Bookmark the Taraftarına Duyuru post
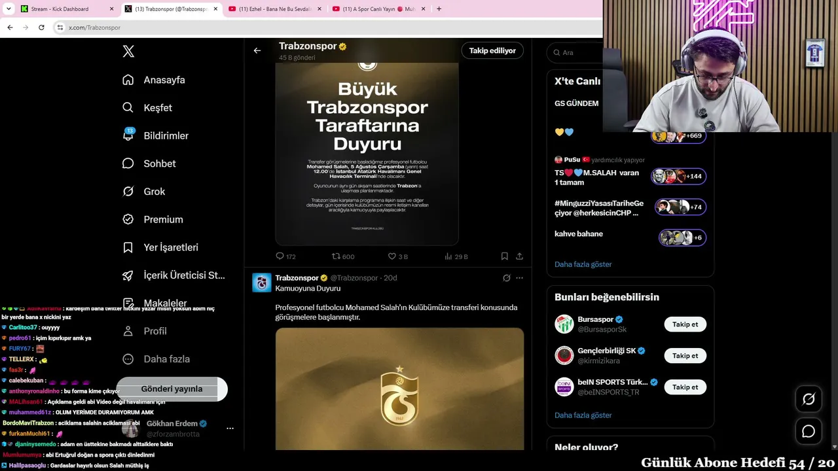838x471 pixels. [x=504, y=256]
